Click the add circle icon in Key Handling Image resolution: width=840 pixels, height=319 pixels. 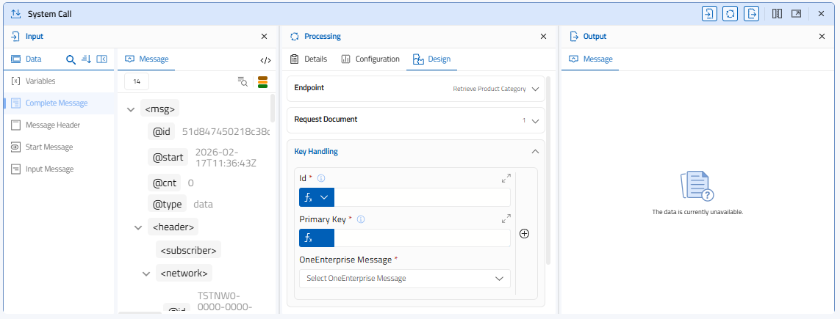click(x=525, y=234)
